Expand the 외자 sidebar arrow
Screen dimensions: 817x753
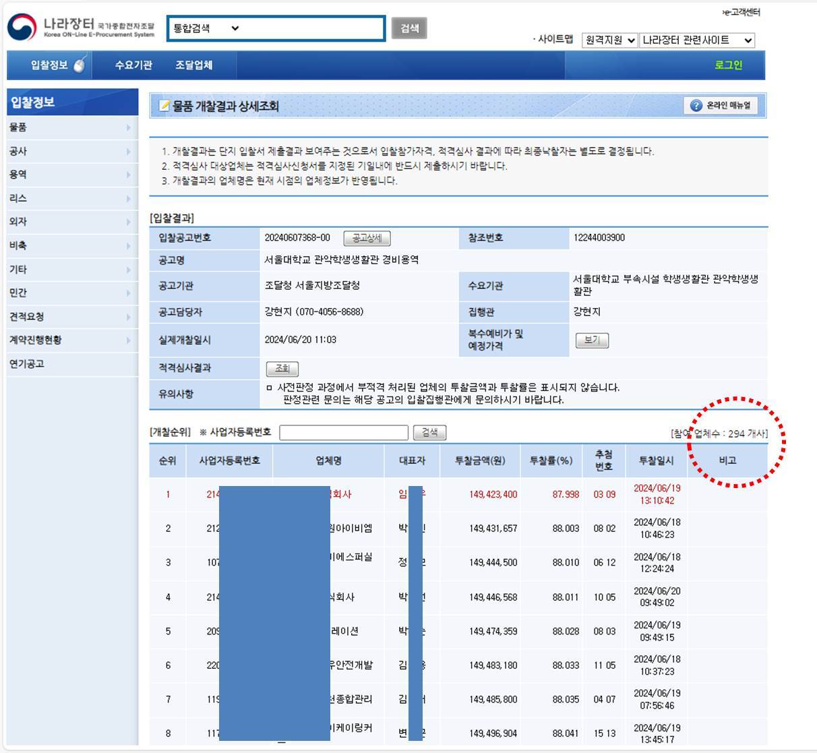(x=128, y=222)
